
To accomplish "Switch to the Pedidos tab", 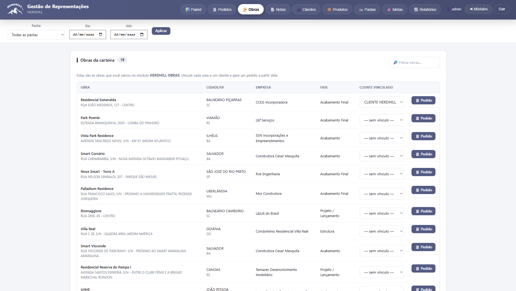I will pos(222,10).
